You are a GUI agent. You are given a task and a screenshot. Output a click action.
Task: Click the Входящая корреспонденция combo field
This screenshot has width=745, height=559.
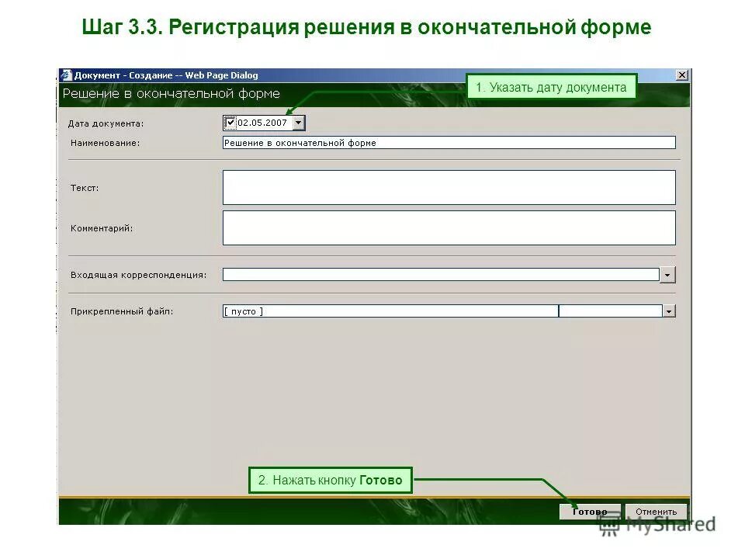[441, 274]
